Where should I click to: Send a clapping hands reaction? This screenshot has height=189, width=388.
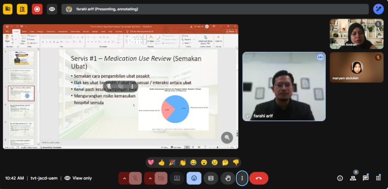tap(183, 162)
